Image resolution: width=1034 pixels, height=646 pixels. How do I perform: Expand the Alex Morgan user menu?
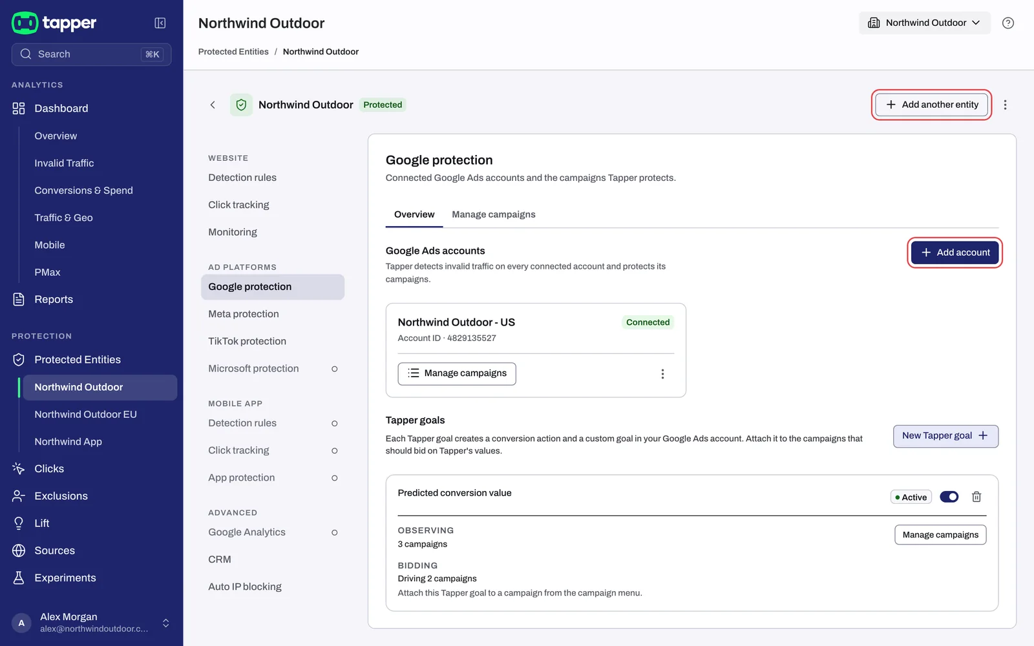click(92, 623)
